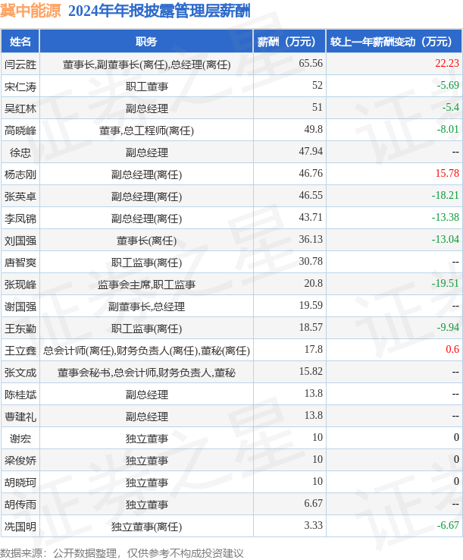Select the name 吴红林
This screenshot has width=463, height=560.
pos(20,109)
